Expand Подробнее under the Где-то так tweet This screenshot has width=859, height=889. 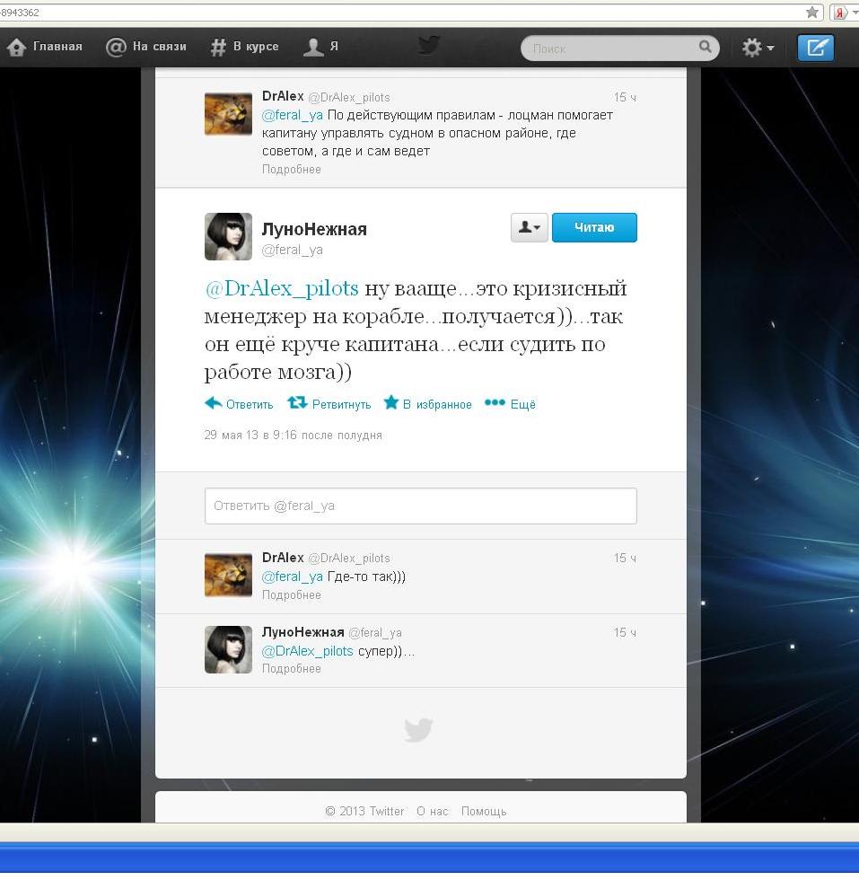click(291, 595)
